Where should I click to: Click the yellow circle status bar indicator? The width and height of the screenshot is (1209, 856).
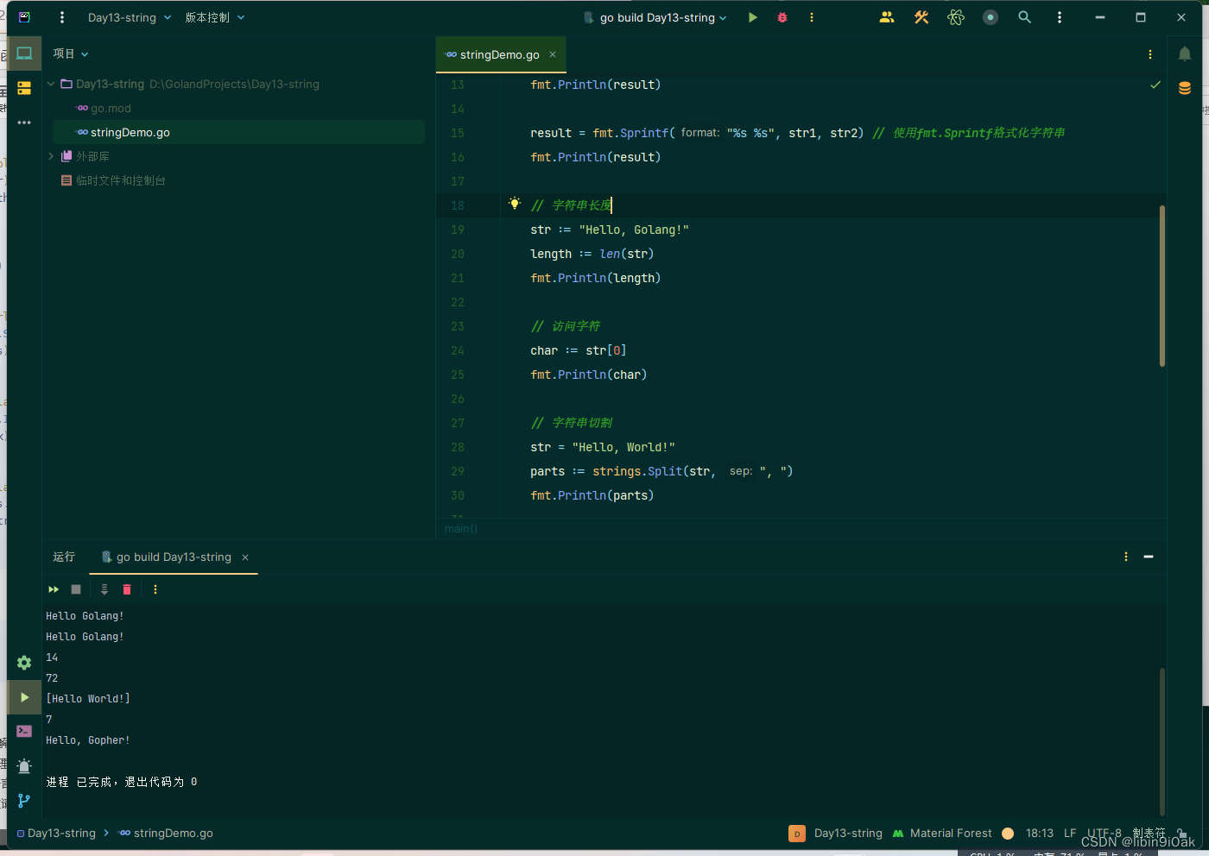tap(1008, 833)
